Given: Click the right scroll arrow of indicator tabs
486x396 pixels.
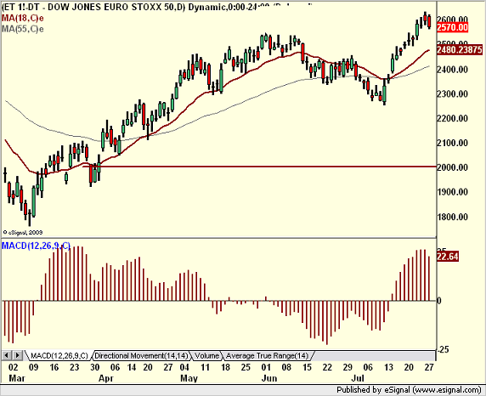Looking at the screenshot, I should (17, 355).
